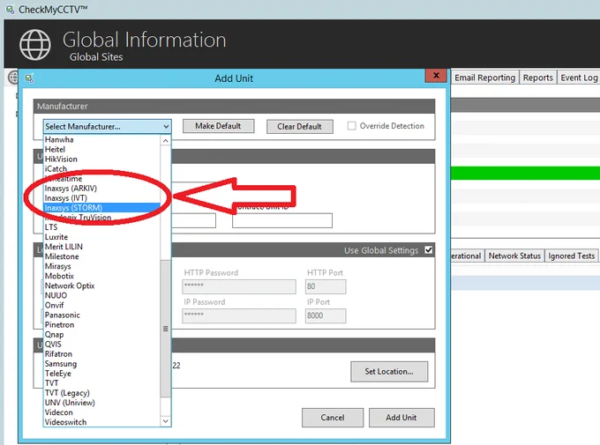Click the Set Location button
The image size is (600, 445).
389,372
